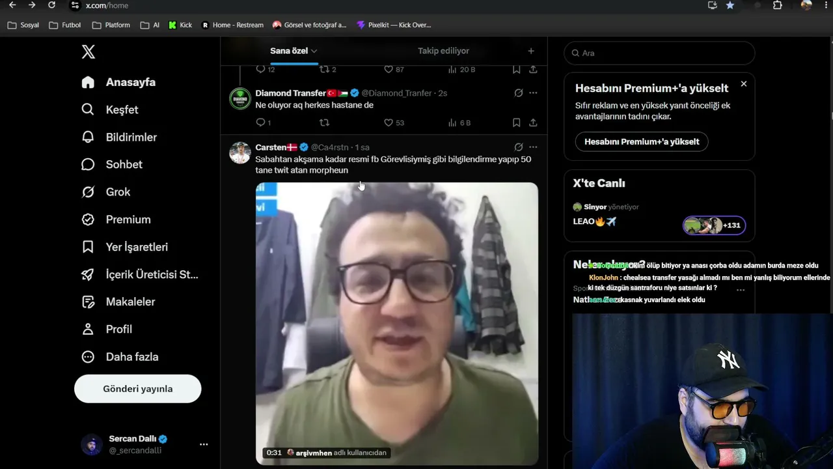Retweet the Diamond Transfer post
833x469 pixels.
324,122
